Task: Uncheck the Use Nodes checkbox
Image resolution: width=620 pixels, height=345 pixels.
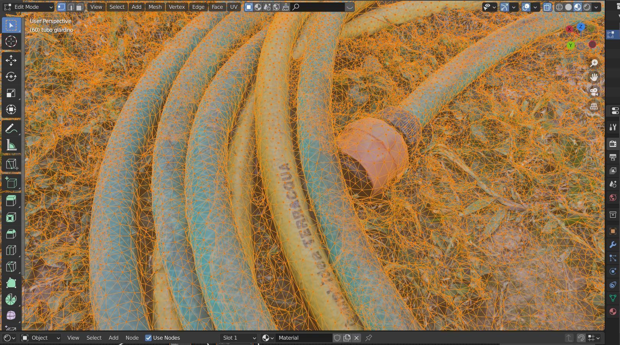Action: pos(149,338)
